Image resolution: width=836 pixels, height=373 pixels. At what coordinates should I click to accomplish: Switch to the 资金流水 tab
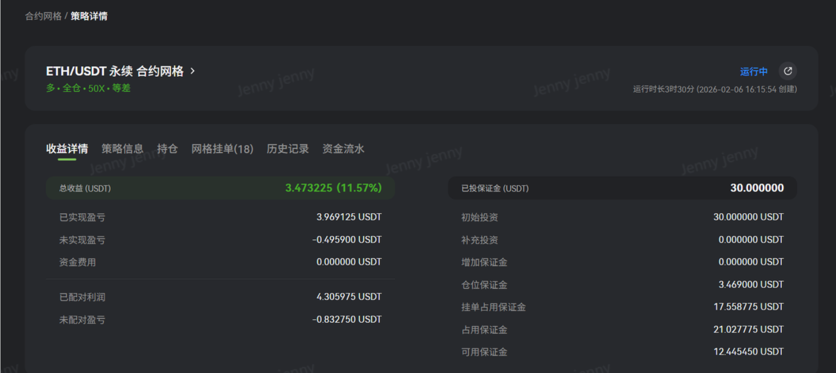pyautogui.click(x=343, y=149)
